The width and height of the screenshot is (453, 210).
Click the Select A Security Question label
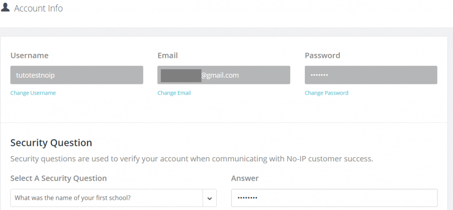click(58, 178)
